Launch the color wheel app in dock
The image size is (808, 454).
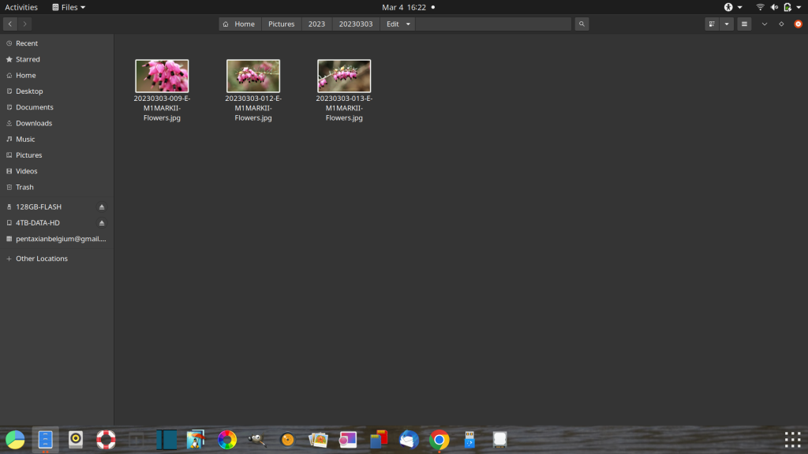click(x=226, y=440)
